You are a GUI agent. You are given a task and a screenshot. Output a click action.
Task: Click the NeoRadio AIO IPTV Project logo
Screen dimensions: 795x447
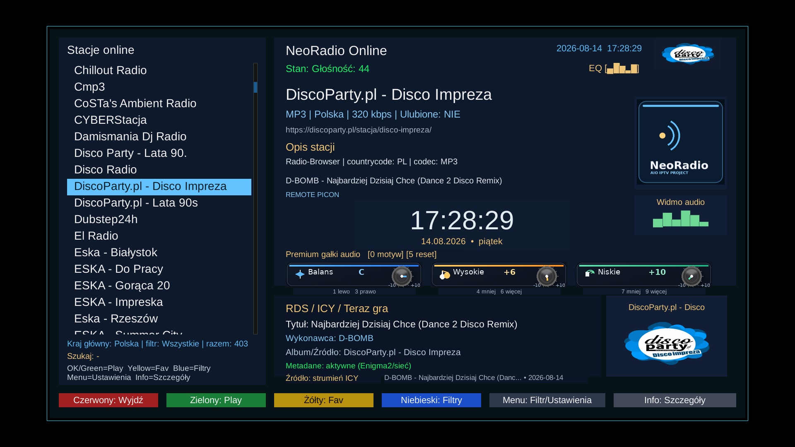[x=681, y=142]
